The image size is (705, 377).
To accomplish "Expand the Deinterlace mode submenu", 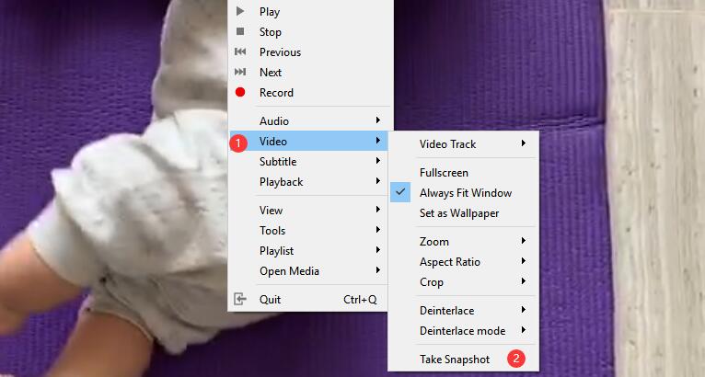I will (x=464, y=330).
